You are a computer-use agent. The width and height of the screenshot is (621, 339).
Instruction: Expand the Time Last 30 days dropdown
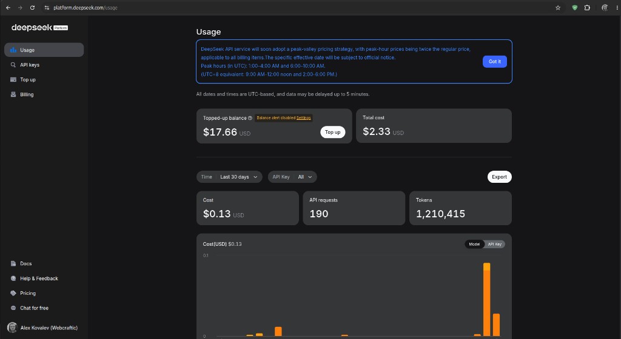pyautogui.click(x=229, y=177)
